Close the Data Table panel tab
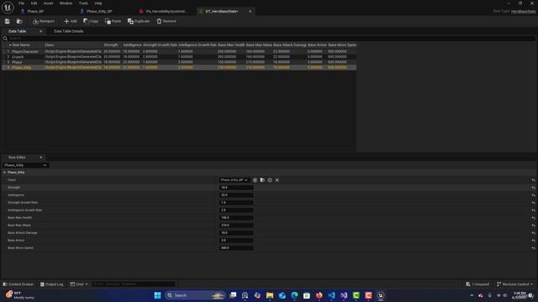The width and height of the screenshot is (538, 302). tap(41, 31)
